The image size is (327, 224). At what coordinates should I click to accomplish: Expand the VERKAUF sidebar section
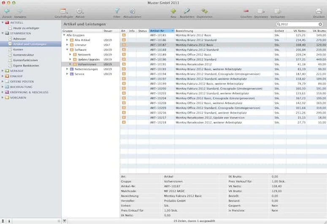pyautogui.click(x=3, y=71)
